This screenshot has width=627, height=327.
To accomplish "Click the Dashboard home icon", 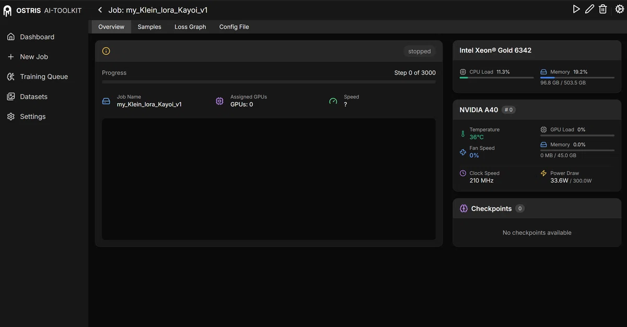I will pyautogui.click(x=11, y=37).
